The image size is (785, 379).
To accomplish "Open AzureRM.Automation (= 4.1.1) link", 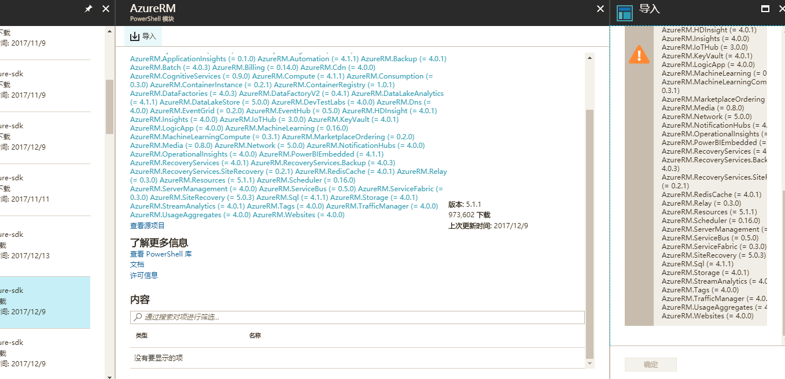I will (308, 59).
